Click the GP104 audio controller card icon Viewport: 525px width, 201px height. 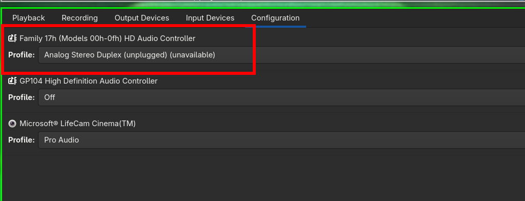click(12, 81)
